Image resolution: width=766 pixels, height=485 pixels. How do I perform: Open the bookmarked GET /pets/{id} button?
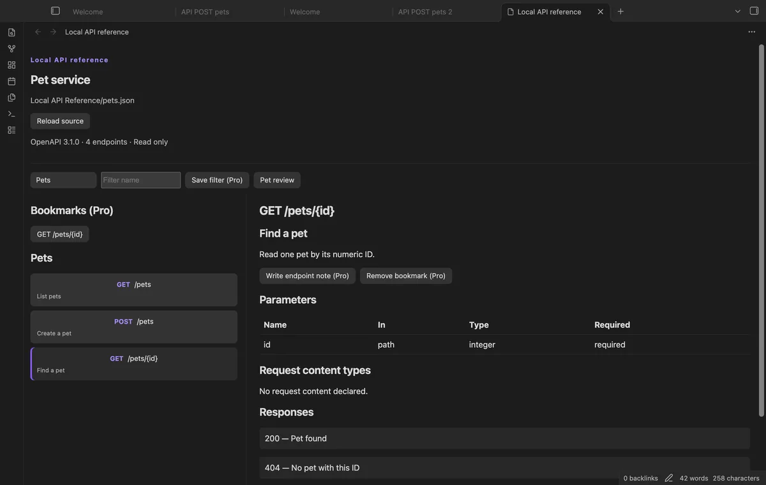(59, 234)
